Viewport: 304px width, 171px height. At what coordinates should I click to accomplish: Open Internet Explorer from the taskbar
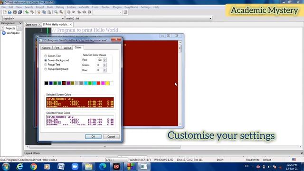point(19,167)
